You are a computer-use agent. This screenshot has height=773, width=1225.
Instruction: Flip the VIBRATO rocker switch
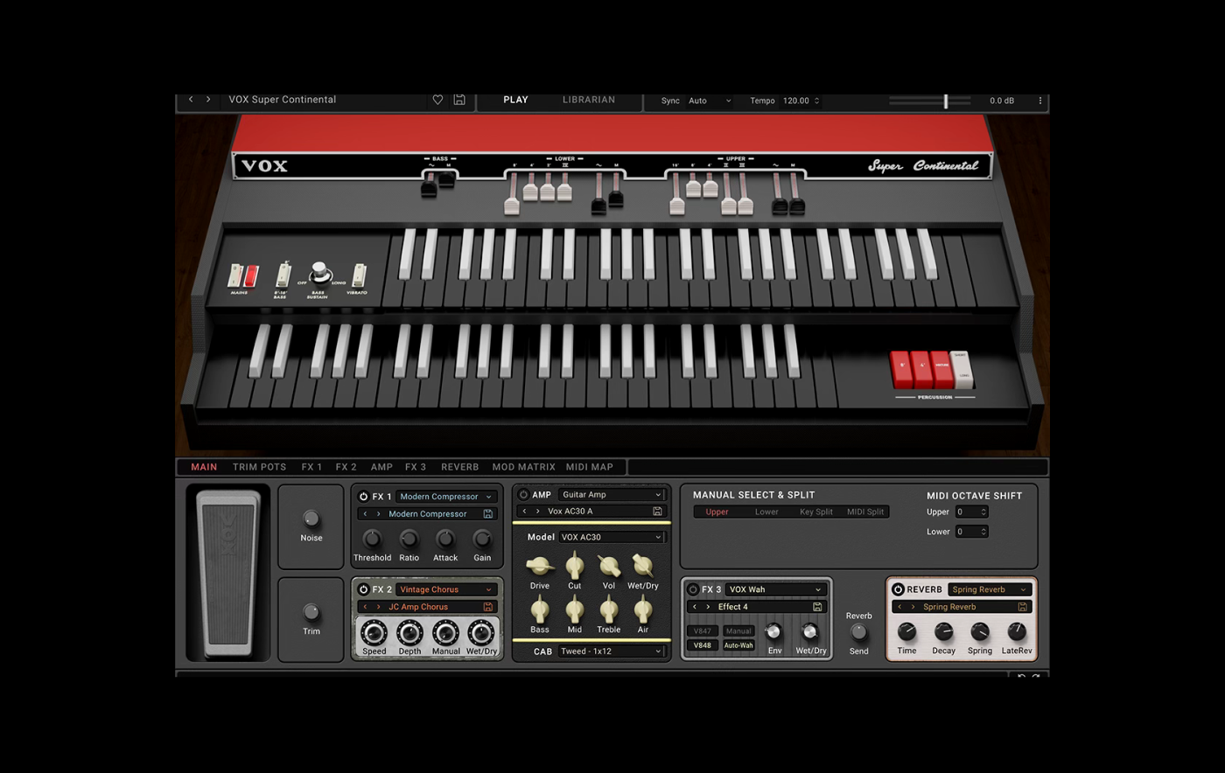(358, 275)
